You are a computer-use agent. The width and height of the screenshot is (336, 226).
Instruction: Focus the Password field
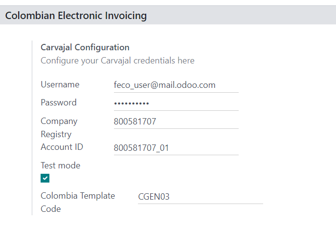coord(176,103)
